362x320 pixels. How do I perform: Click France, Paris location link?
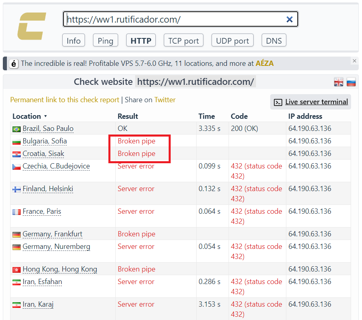(42, 211)
